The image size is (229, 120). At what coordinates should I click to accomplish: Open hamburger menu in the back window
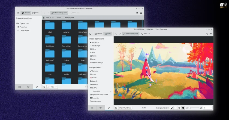tap(141, 13)
